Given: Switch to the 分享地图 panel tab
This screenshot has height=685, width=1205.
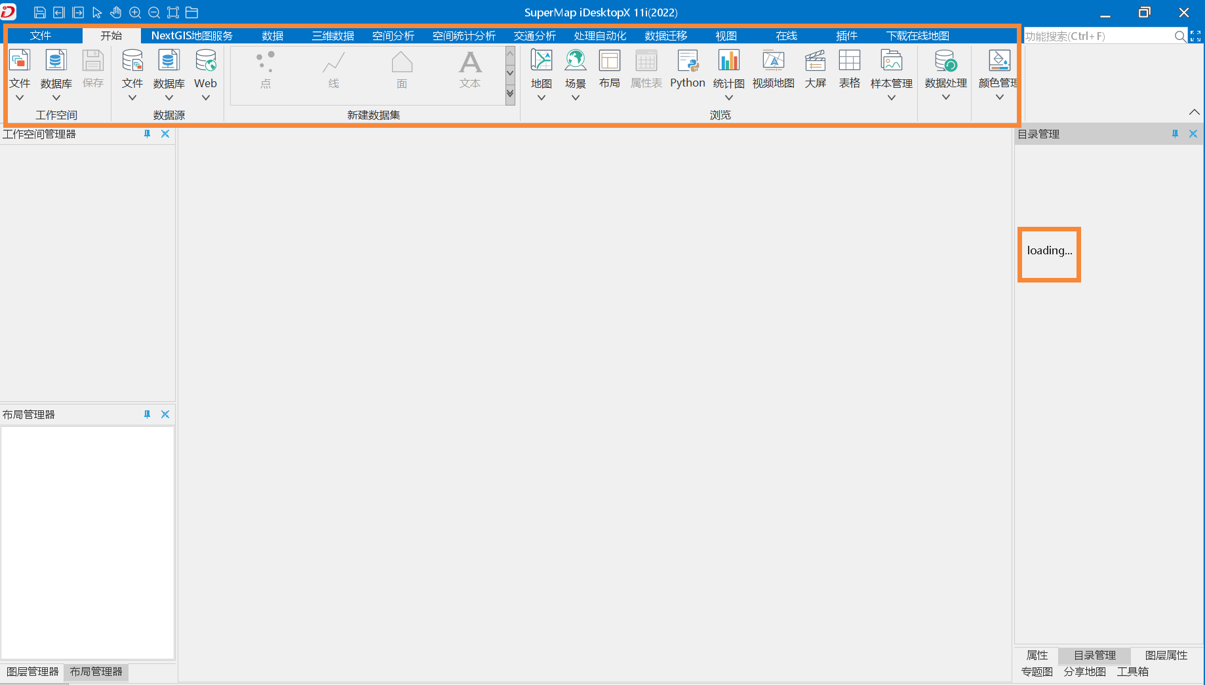Looking at the screenshot, I should [x=1085, y=672].
